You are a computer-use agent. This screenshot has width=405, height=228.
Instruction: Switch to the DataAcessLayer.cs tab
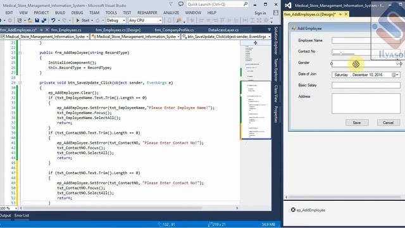(x=223, y=30)
